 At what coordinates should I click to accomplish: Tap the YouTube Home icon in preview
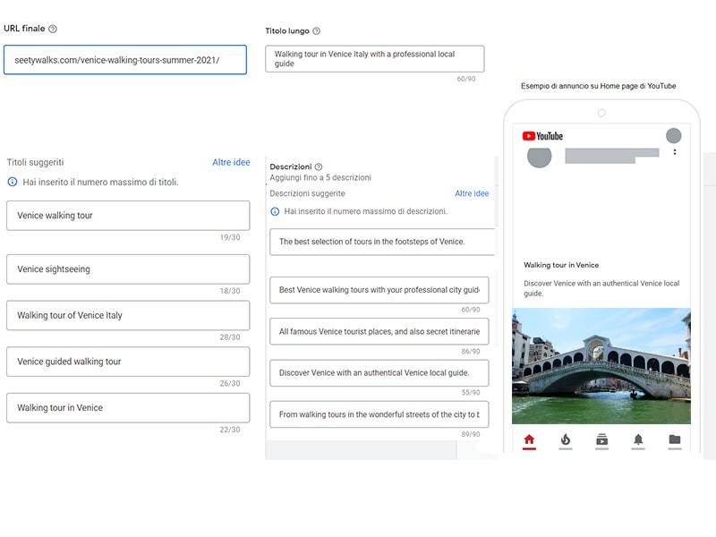[x=529, y=439]
